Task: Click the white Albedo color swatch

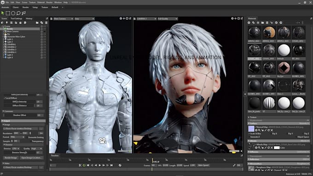Action: click(277, 148)
